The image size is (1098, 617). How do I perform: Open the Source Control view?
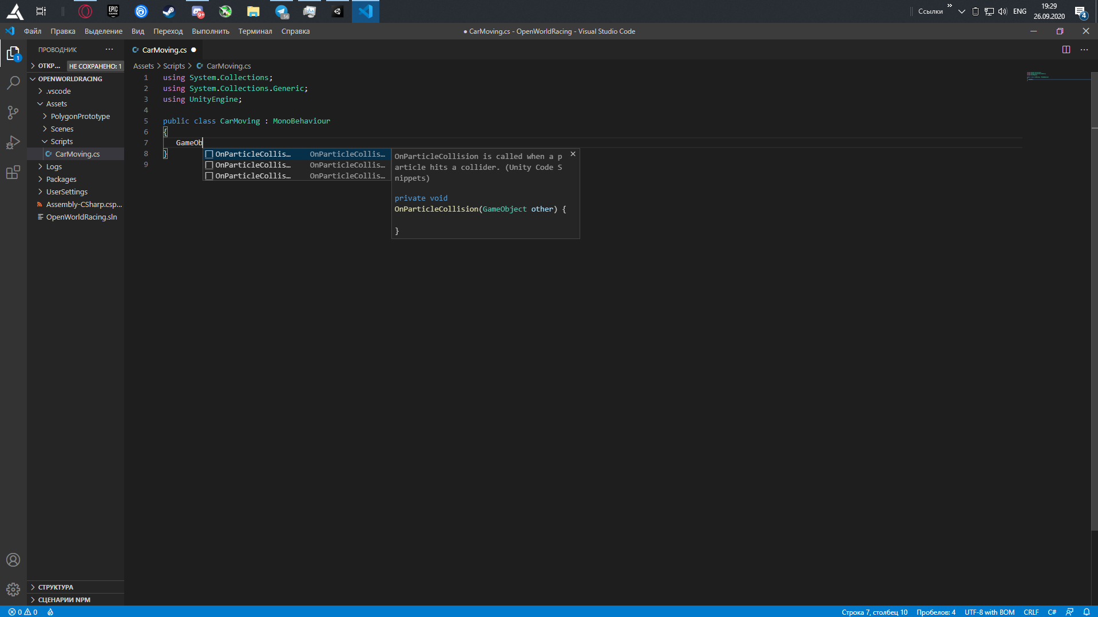click(x=13, y=112)
